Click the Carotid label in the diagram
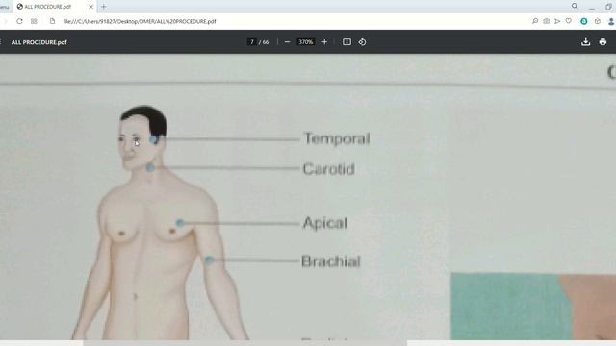Image resolution: width=616 pixels, height=346 pixels. pyautogui.click(x=328, y=169)
